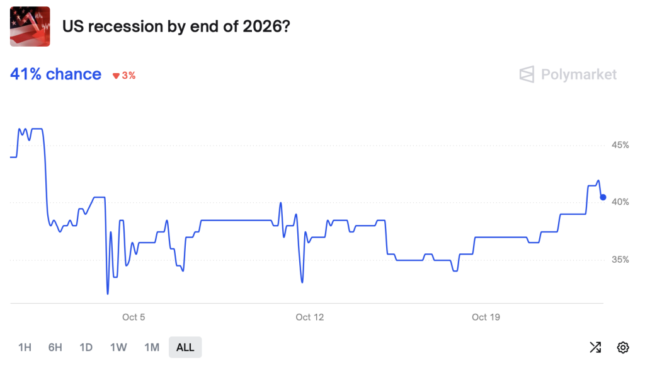Screen dimensions: 645x368
Task: Click the 35% y-axis label
Action: 620,260
